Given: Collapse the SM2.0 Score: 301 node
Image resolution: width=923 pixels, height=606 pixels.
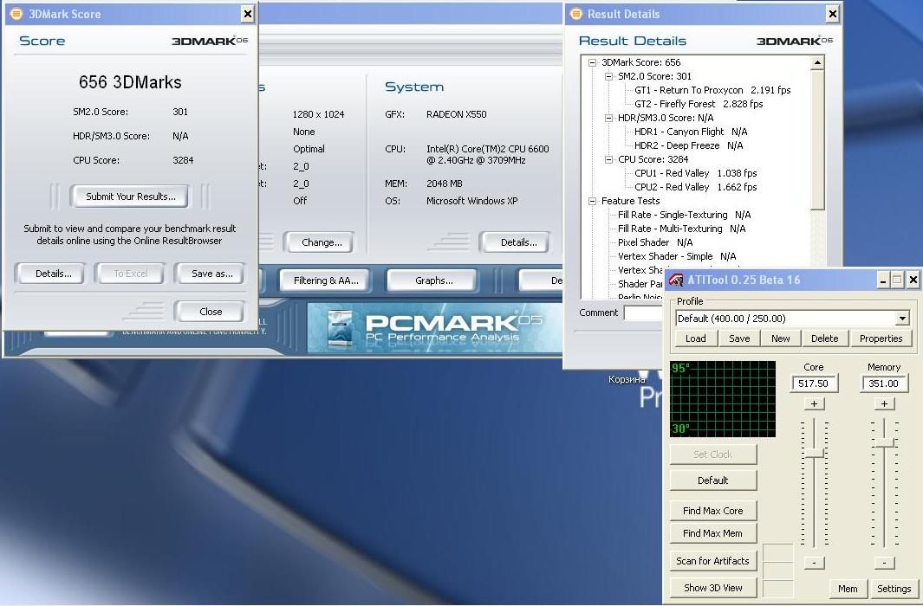Looking at the screenshot, I should [608, 76].
